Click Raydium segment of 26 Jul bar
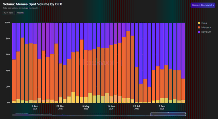This screenshot has width=218, height=119. click(x=137, y=45)
